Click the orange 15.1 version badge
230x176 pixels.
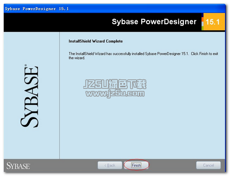[x=214, y=22]
